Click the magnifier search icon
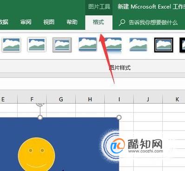Image resolution: width=185 pixels, height=171 pixels. [x=122, y=22]
